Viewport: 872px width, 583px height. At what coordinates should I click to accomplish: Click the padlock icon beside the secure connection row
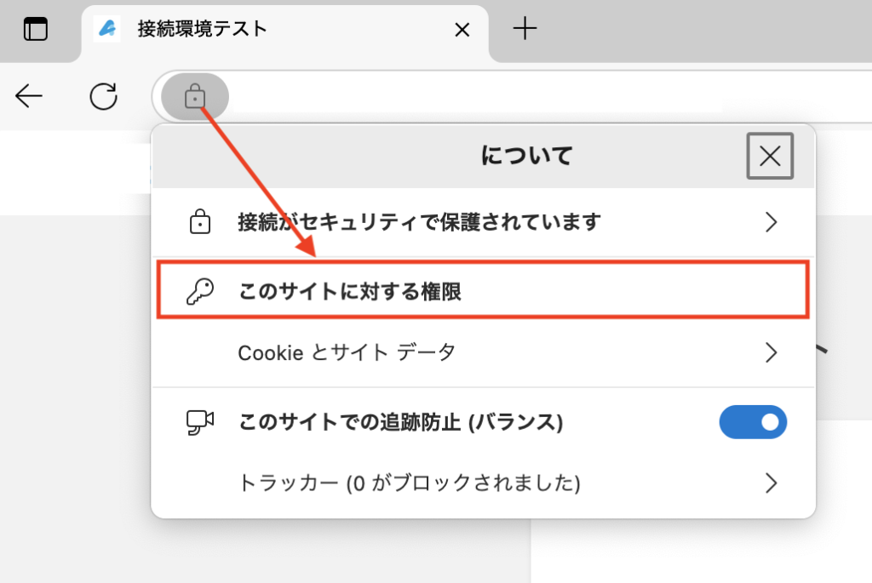tap(199, 223)
